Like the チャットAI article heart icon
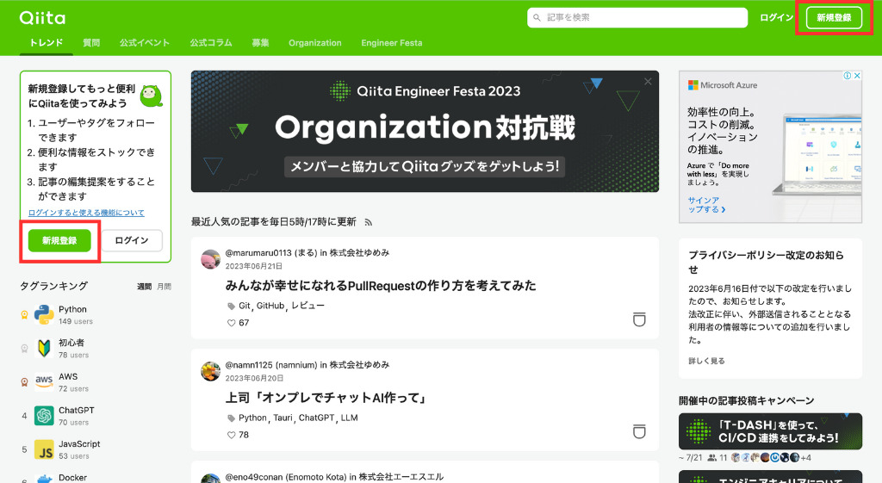The width and height of the screenshot is (882, 483). 231,435
